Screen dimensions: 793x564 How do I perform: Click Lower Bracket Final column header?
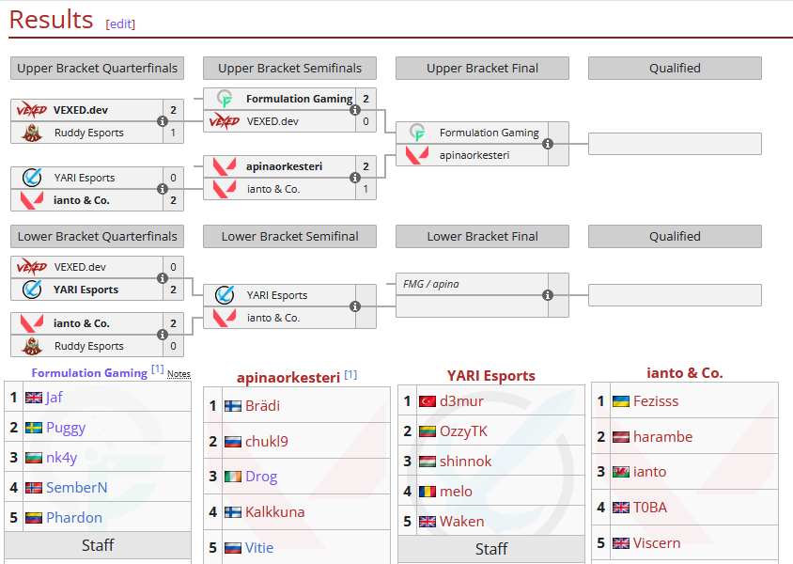coord(483,237)
